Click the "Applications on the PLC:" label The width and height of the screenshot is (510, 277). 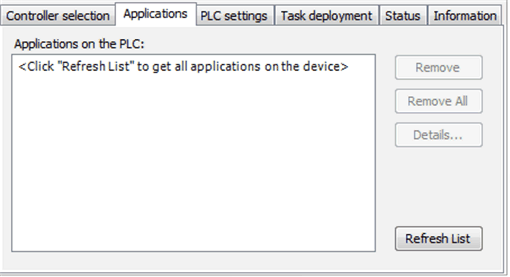[x=79, y=44]
